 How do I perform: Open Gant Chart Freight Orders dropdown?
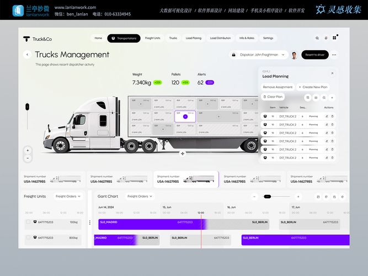pos(140,197)
